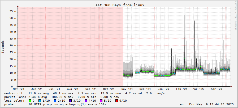The width and height of the screenshot is (238, 108).
Task: Click the 'Dec '24' x-axis label
Action: click(x=145, y=89)
